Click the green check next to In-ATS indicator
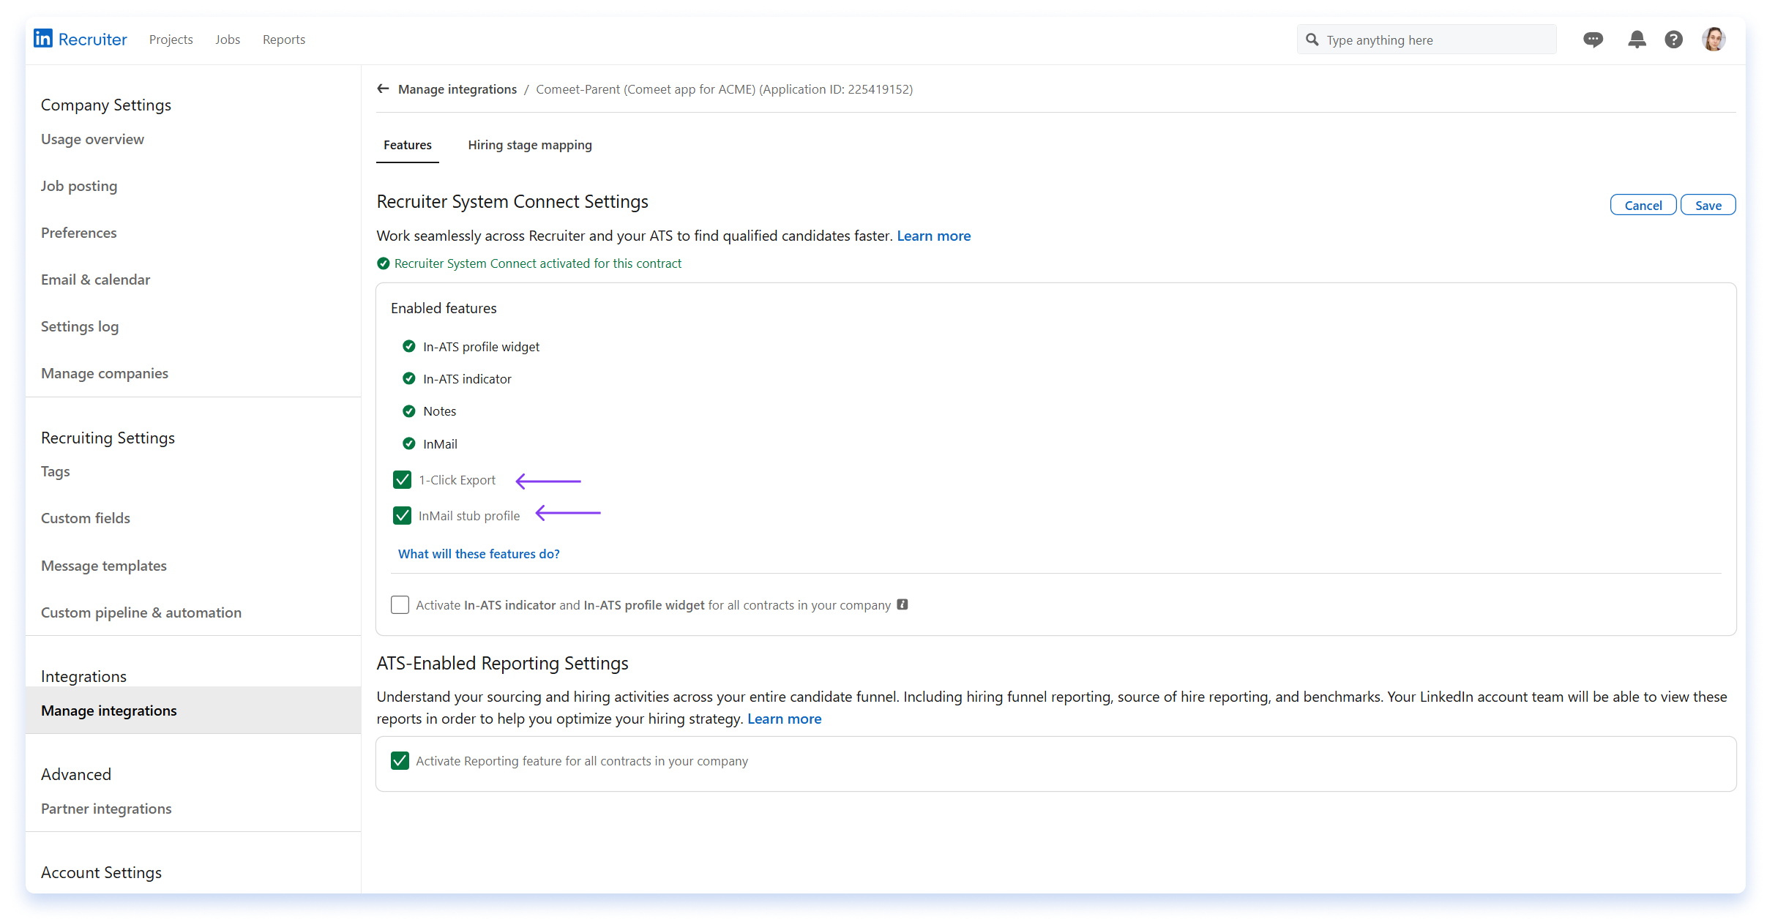This screenshot has width=1786, height=922. (x=409, y=378)
